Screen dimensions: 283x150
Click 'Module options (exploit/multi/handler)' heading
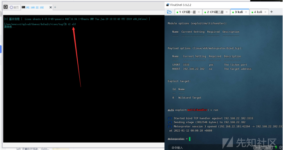[197, 23]
